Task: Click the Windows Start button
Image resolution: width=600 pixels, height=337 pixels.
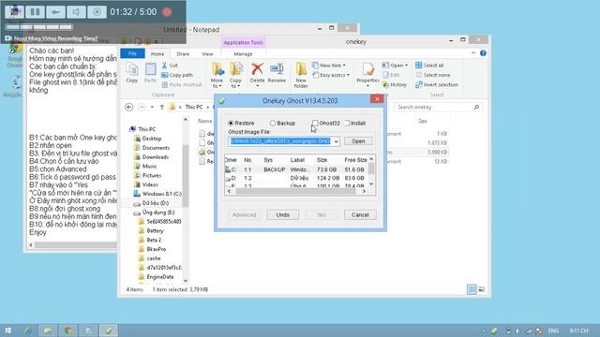Action: point(8,330)
